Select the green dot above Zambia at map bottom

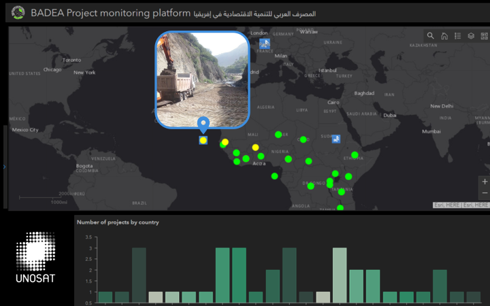340,207
